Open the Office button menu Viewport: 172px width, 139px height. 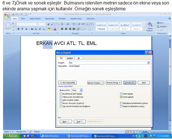(7, 16)
